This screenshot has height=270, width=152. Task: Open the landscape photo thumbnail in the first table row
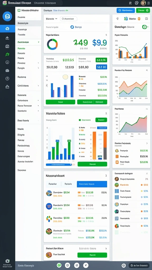49,193
